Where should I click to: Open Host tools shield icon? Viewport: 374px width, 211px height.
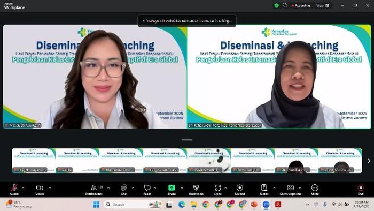pos(196,188)
